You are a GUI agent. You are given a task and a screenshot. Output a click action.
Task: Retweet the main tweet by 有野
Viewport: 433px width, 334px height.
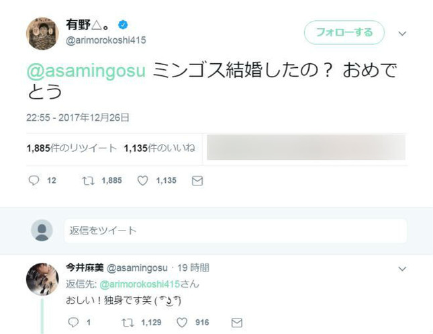[x=88, y=181]
